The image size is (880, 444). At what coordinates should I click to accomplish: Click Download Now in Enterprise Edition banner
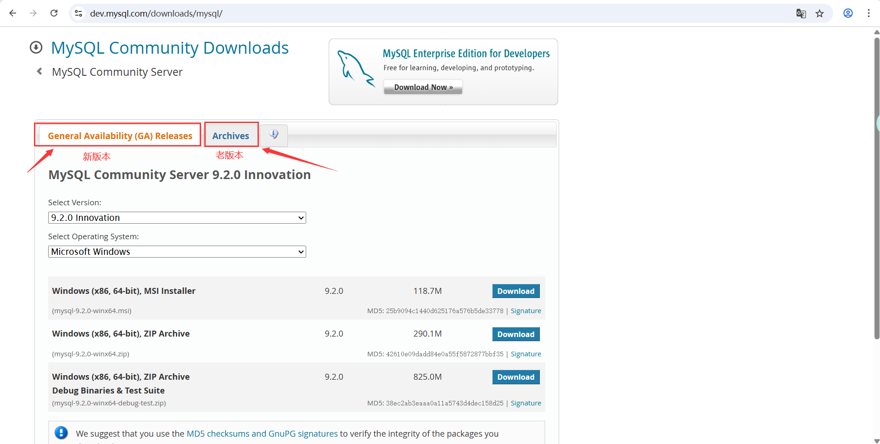[x=423, y=87]
